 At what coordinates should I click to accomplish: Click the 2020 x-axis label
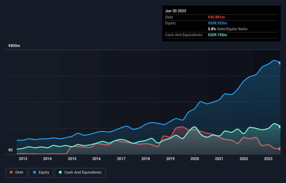click(195, 159)
